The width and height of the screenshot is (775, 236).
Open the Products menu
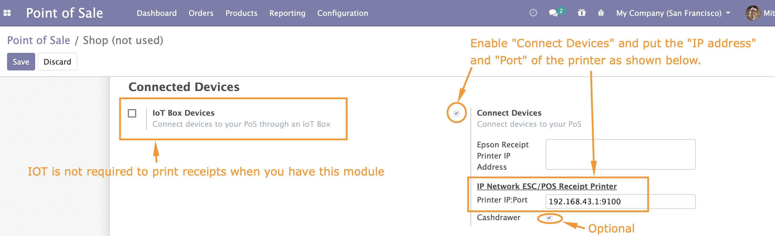pyautogui.click(x=241, y=13)
